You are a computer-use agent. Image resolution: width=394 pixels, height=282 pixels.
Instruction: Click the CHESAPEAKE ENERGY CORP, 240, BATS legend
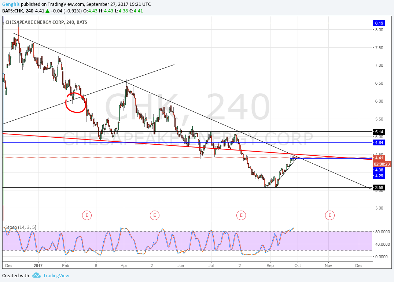46,22
